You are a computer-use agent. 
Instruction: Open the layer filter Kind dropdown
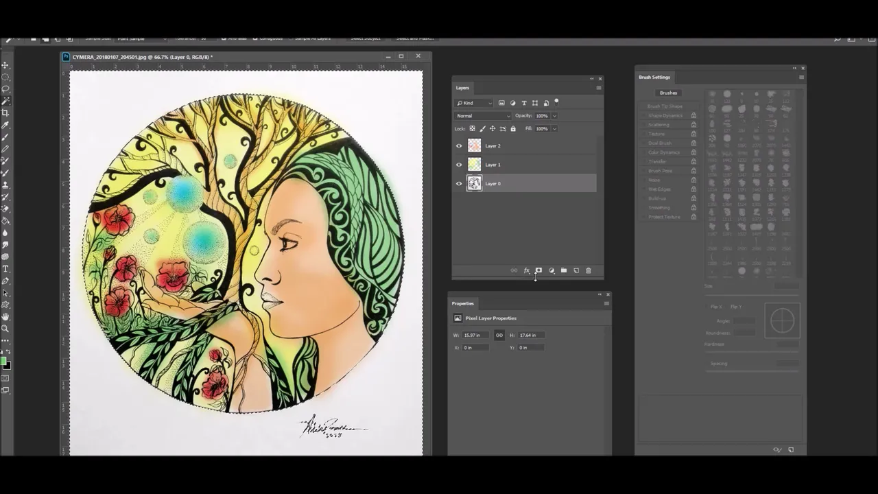pos(474,103)
